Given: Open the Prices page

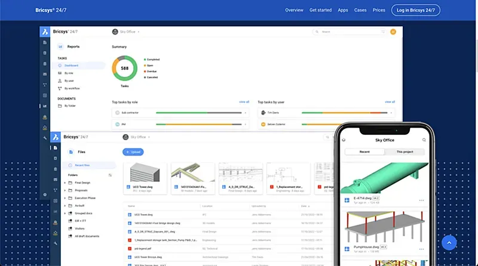Looking at the screenshot, I should click(x=379, y=10).
